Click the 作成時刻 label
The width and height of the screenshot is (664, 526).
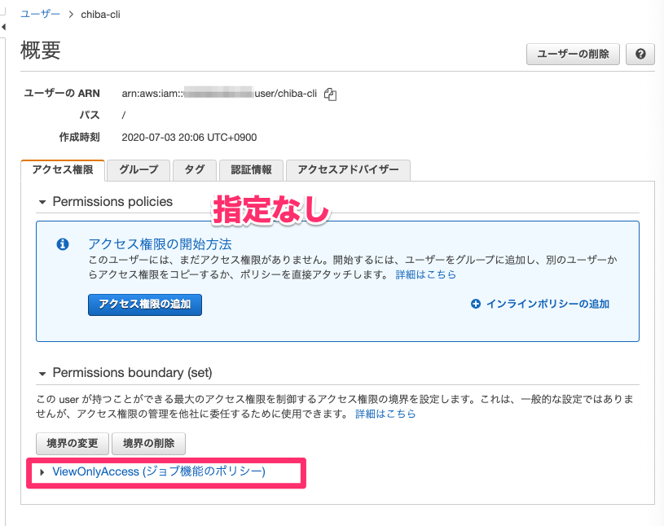[80, 137]
